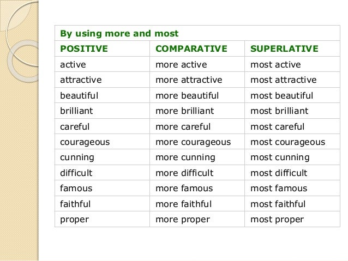348x261 pixels.
Task: Select the SUPERLATIVE column header
Action: (x=284, y=49)
